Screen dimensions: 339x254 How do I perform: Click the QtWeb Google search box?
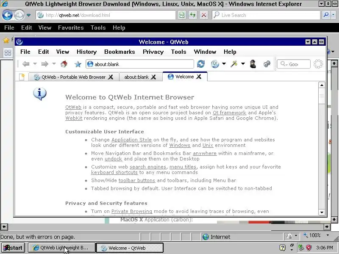294,64
